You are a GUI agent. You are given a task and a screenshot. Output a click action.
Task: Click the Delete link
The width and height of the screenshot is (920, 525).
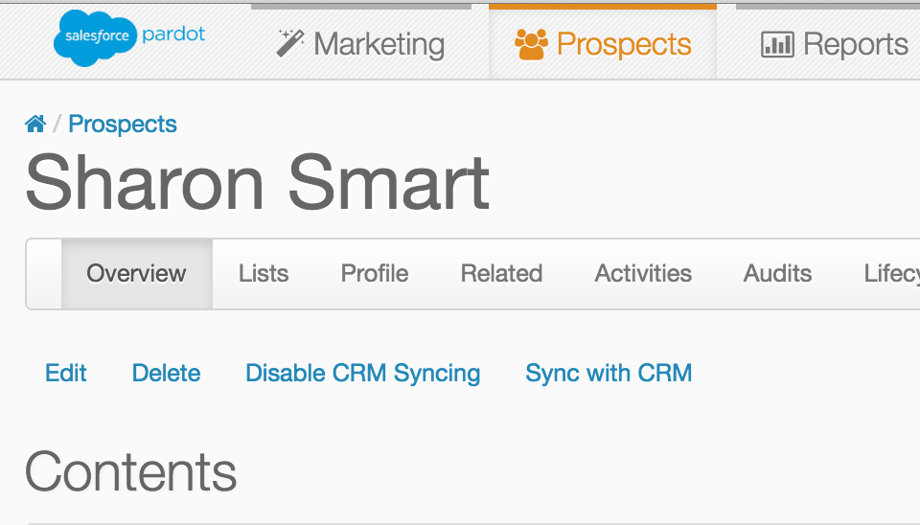tap(167, 373)
